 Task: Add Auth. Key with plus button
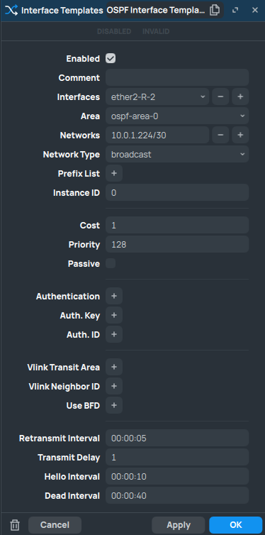point(114,315)
